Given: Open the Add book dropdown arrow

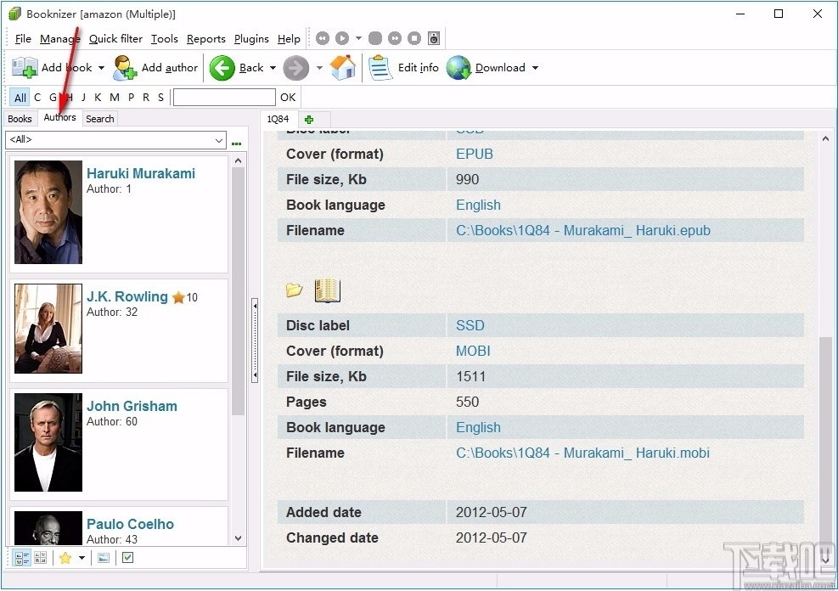Looking at the screenshot, I should click(101, 68).
